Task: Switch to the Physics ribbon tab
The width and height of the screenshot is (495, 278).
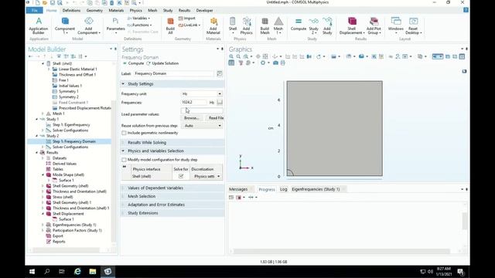Action: (136, 10)
